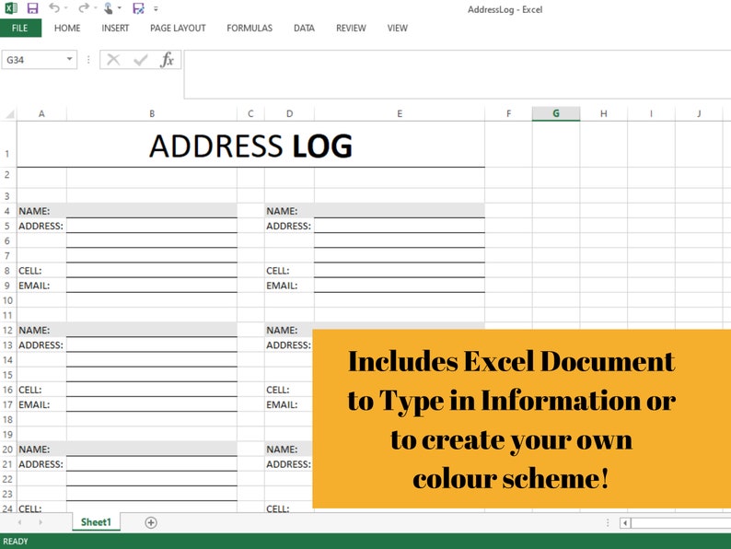Click the Cancel (X) formula icon

(113, 60)
